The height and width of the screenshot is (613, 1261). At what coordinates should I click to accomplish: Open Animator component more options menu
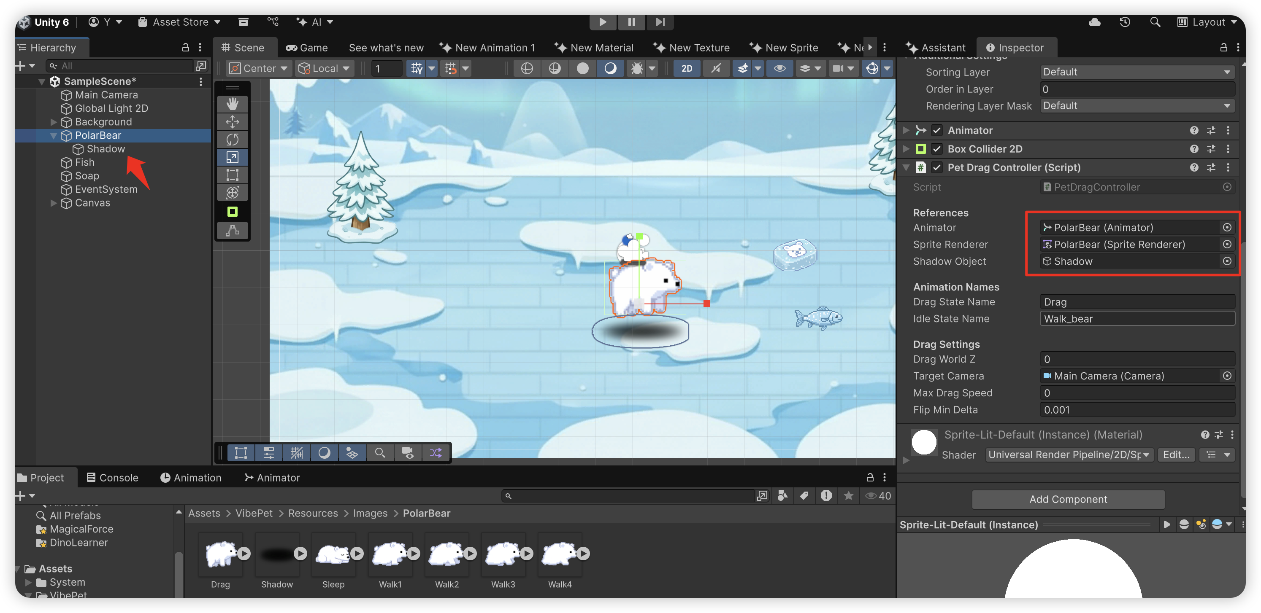tap(1228, 131)
